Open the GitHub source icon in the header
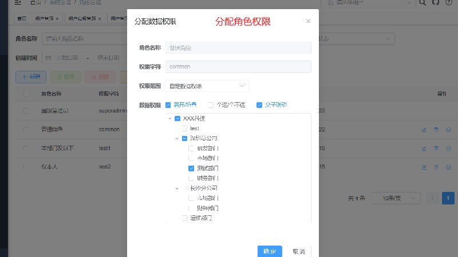This screenshot has width=458, height=257. (436, 3)
